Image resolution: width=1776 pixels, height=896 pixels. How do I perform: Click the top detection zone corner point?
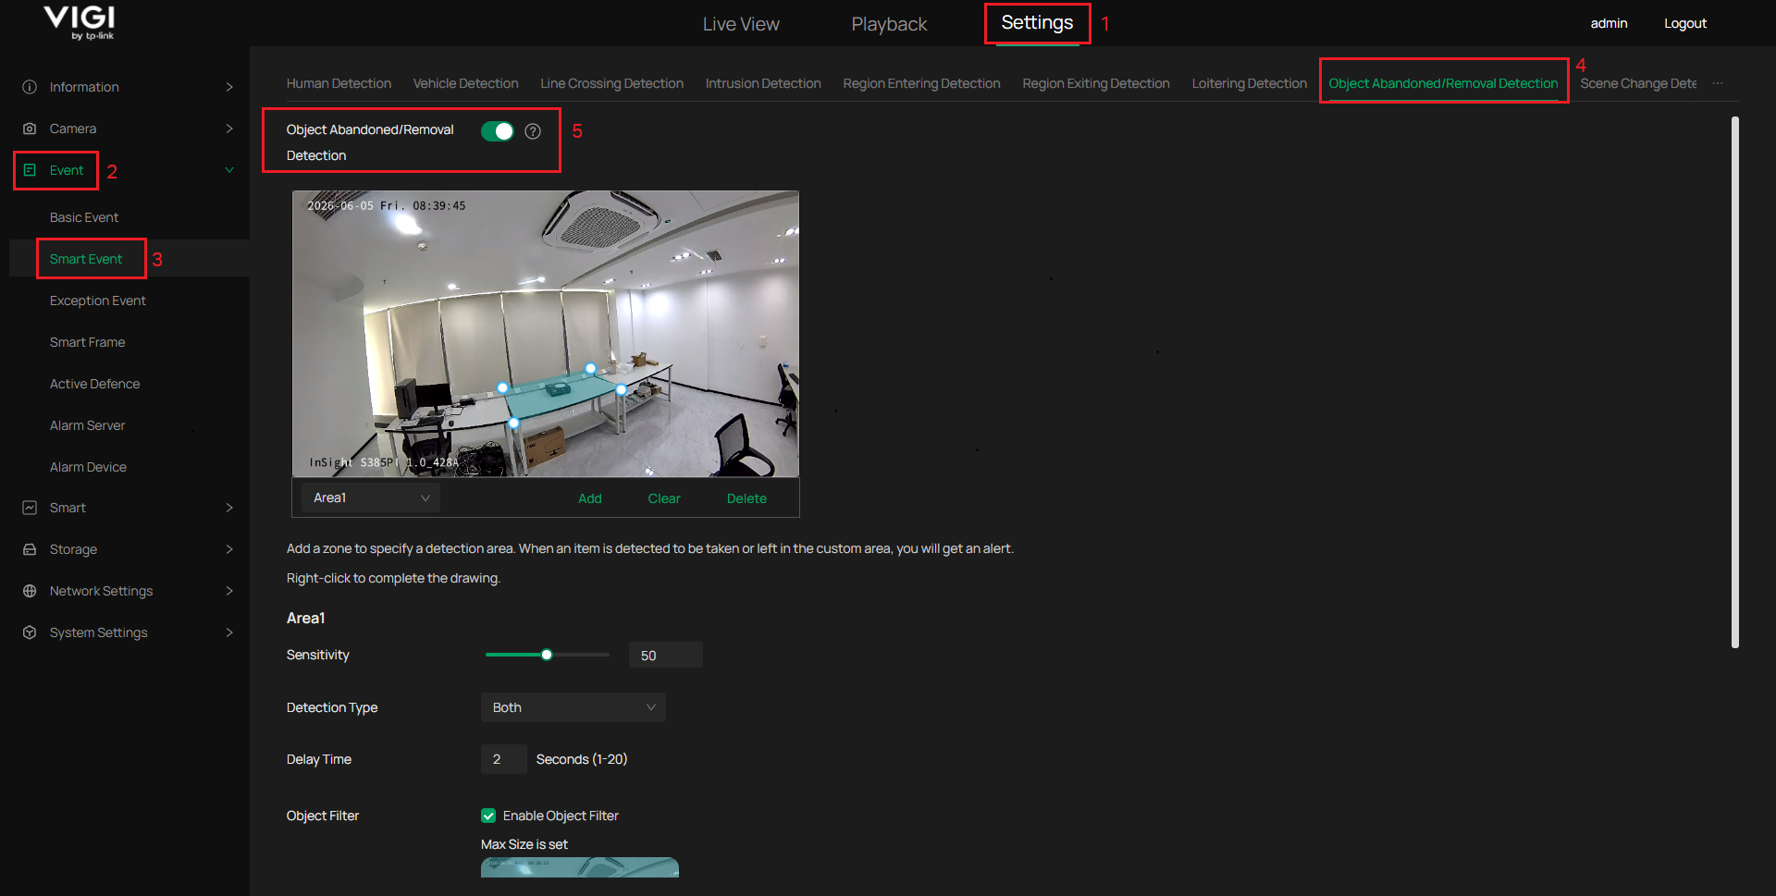[590, 368]
